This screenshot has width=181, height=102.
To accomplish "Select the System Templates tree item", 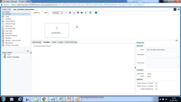I will [13, 57].
